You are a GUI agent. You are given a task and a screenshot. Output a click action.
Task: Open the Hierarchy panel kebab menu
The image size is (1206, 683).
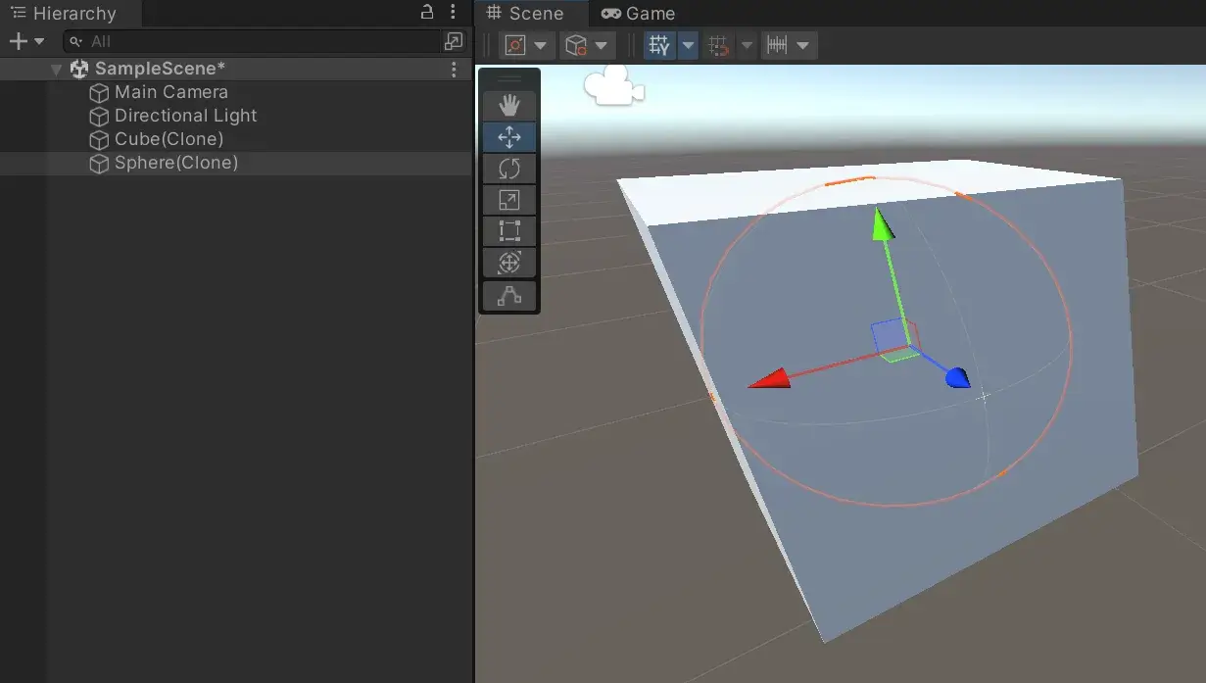click(453, 12)
